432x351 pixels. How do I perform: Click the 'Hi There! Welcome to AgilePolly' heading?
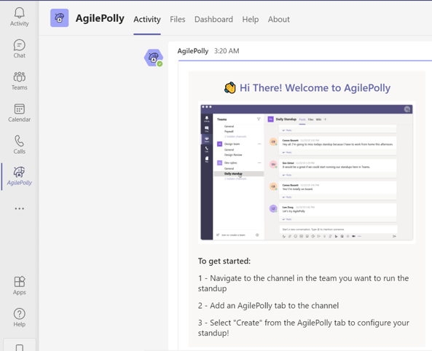tap(315, 88)
